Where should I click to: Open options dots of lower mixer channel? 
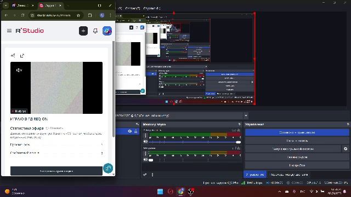(x=145, y=153)
